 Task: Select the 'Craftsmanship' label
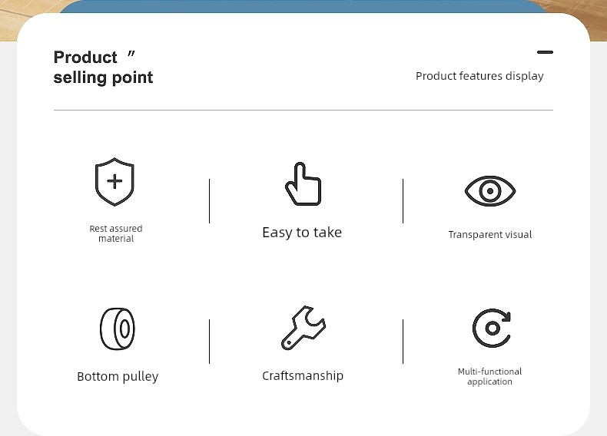click(303, 375)
